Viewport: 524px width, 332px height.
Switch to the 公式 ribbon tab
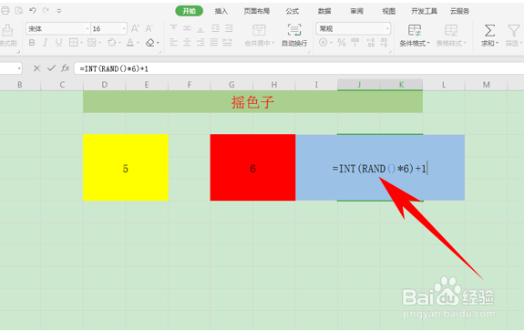[293, 11]
